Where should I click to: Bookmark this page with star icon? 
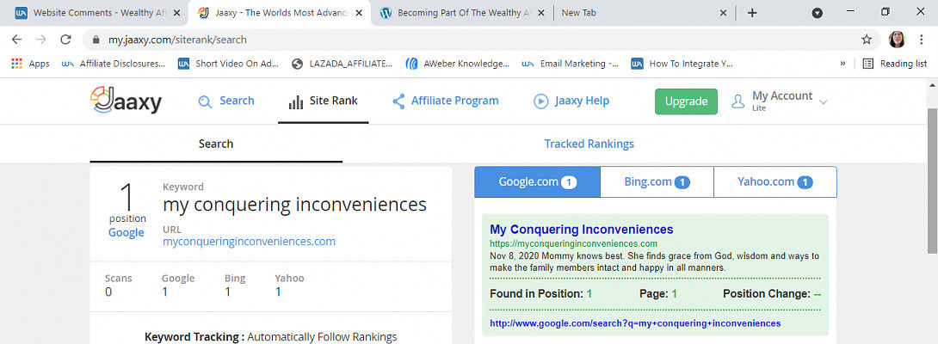(867, 40)
